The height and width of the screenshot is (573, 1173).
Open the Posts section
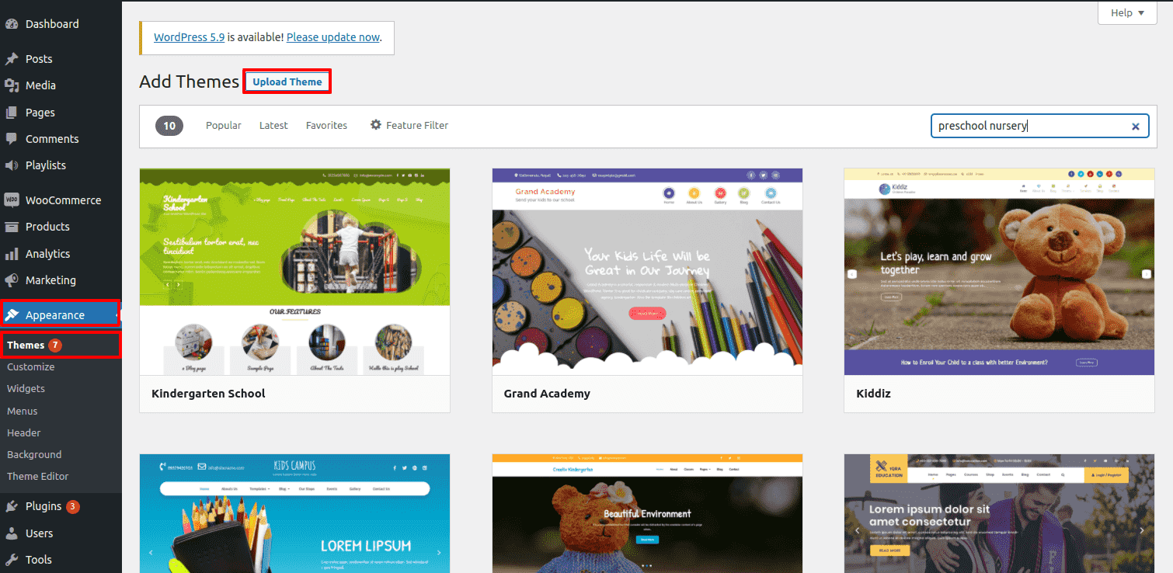click(x=37, y=58)
